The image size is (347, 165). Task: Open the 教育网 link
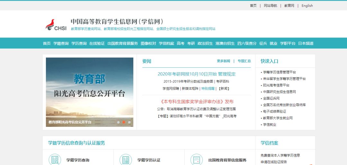[289, 6]
